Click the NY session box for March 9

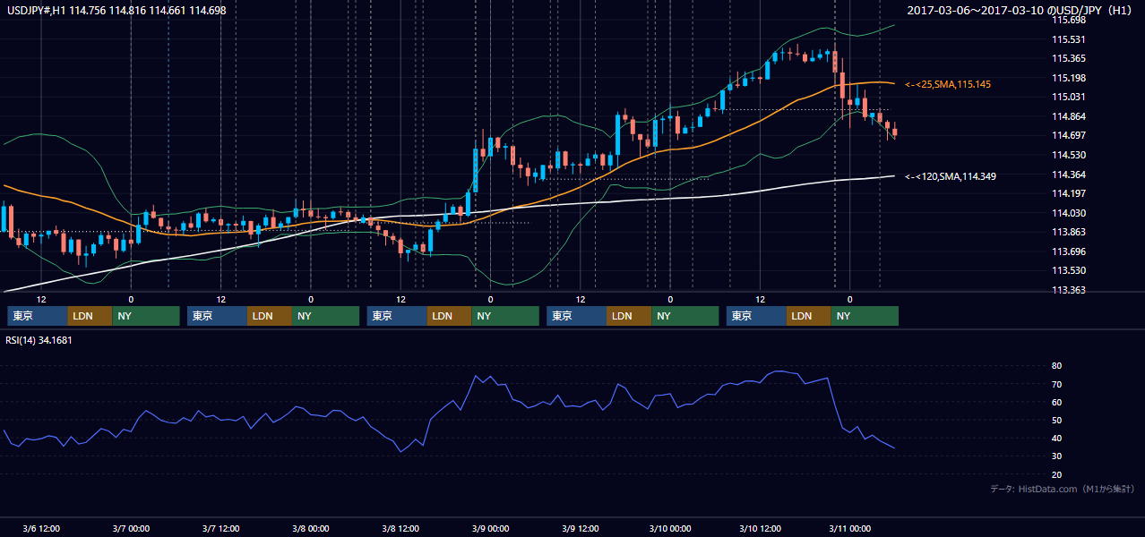coord(685,316)
